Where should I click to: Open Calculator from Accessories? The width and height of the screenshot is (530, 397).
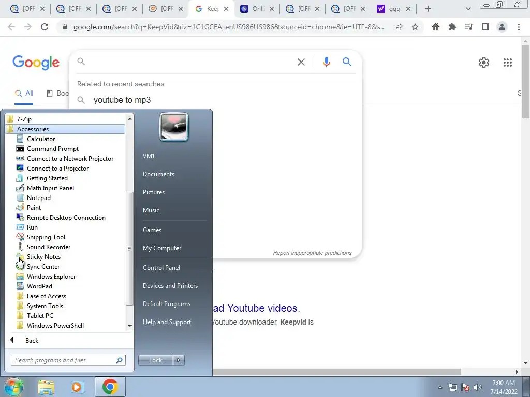click(40, 139)
